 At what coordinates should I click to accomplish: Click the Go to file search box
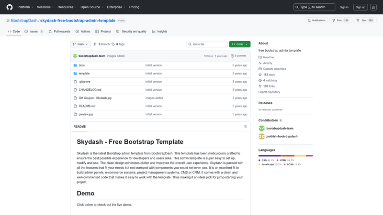coord(207,44)
